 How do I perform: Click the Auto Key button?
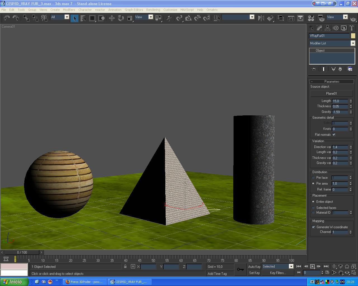[x=254, y=267]
